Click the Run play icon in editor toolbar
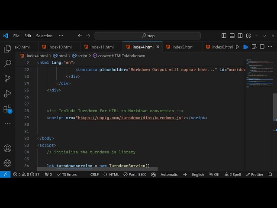Screen dimensions: 277x208 (237, 47)
